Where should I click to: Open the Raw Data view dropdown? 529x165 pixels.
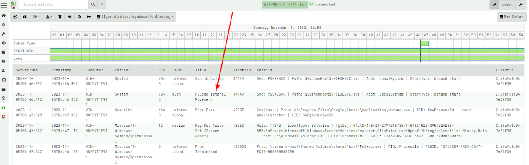[x=512, y=17]
